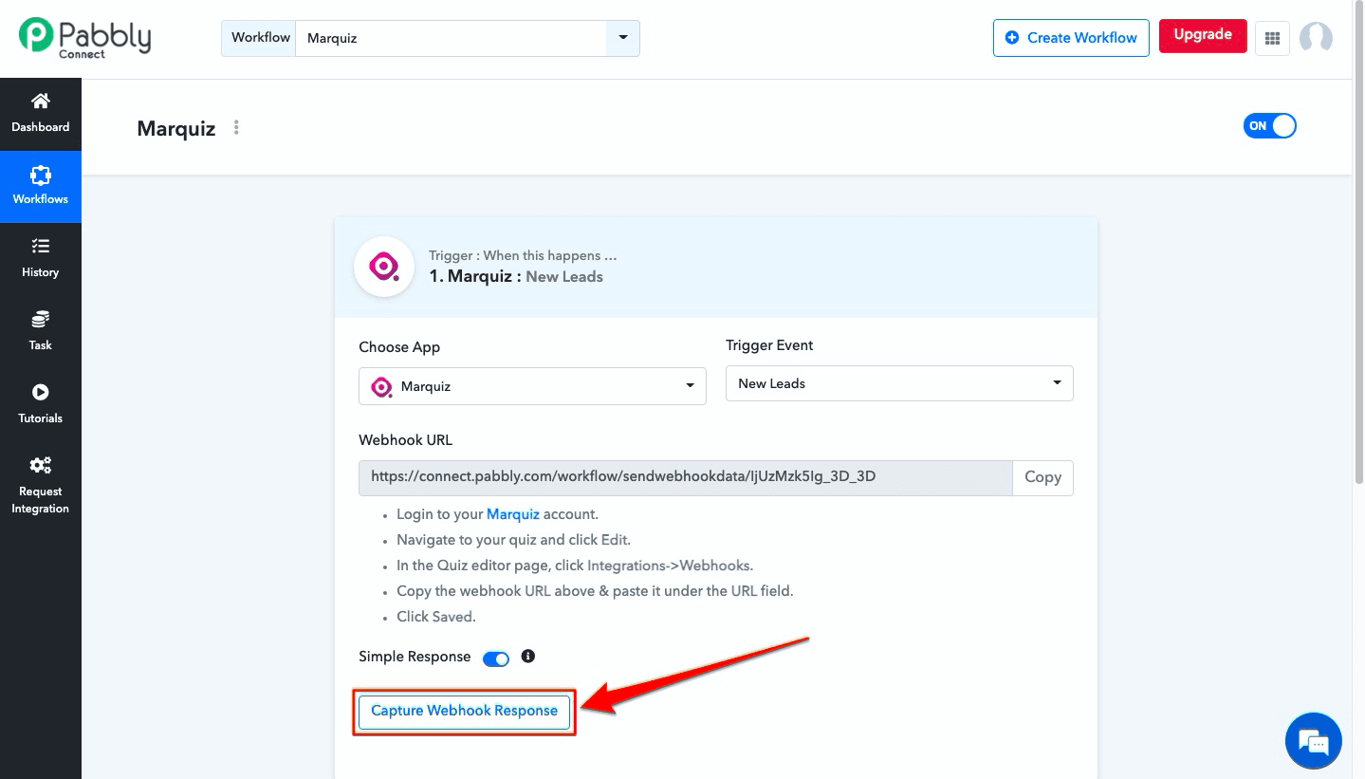The width and height of the screenshot is (1365, 779).
Task: Expand the Workflow selector dropdown arrow
Action: point(623,38)
